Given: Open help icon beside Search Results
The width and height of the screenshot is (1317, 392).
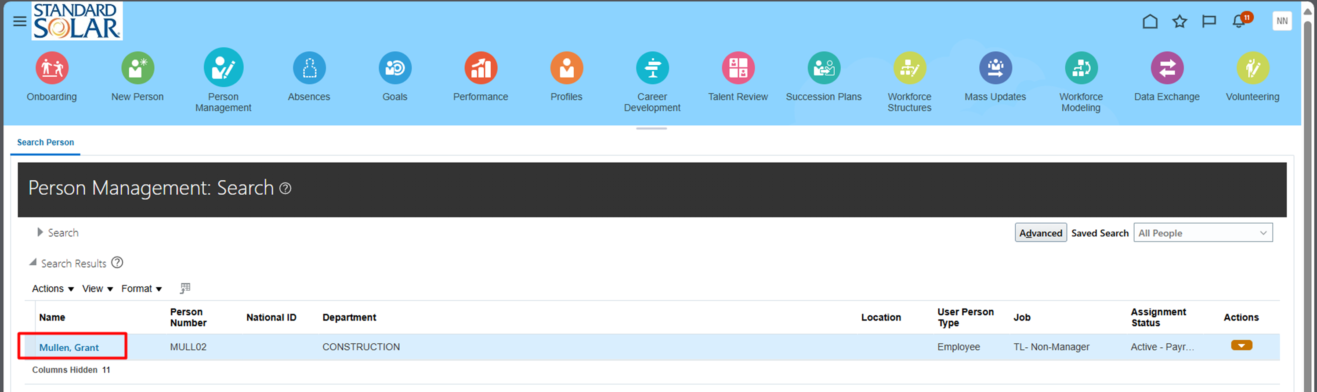Looking at the screenshot, I should 117,262.
